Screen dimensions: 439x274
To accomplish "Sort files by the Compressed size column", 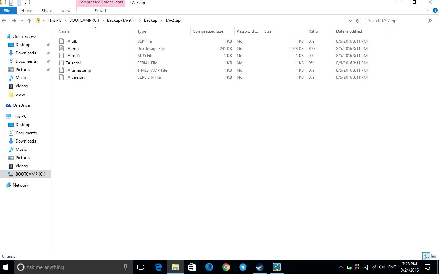I will click(208, 31).
